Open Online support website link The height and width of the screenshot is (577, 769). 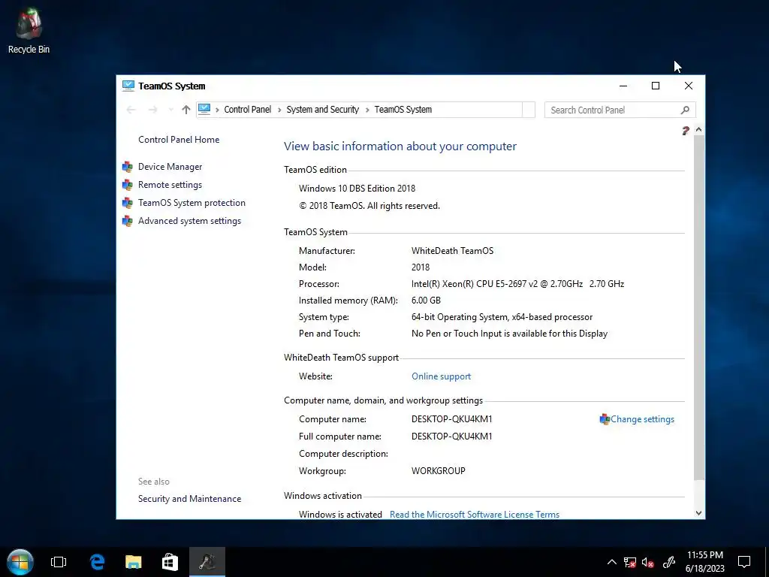coord(441,376)
